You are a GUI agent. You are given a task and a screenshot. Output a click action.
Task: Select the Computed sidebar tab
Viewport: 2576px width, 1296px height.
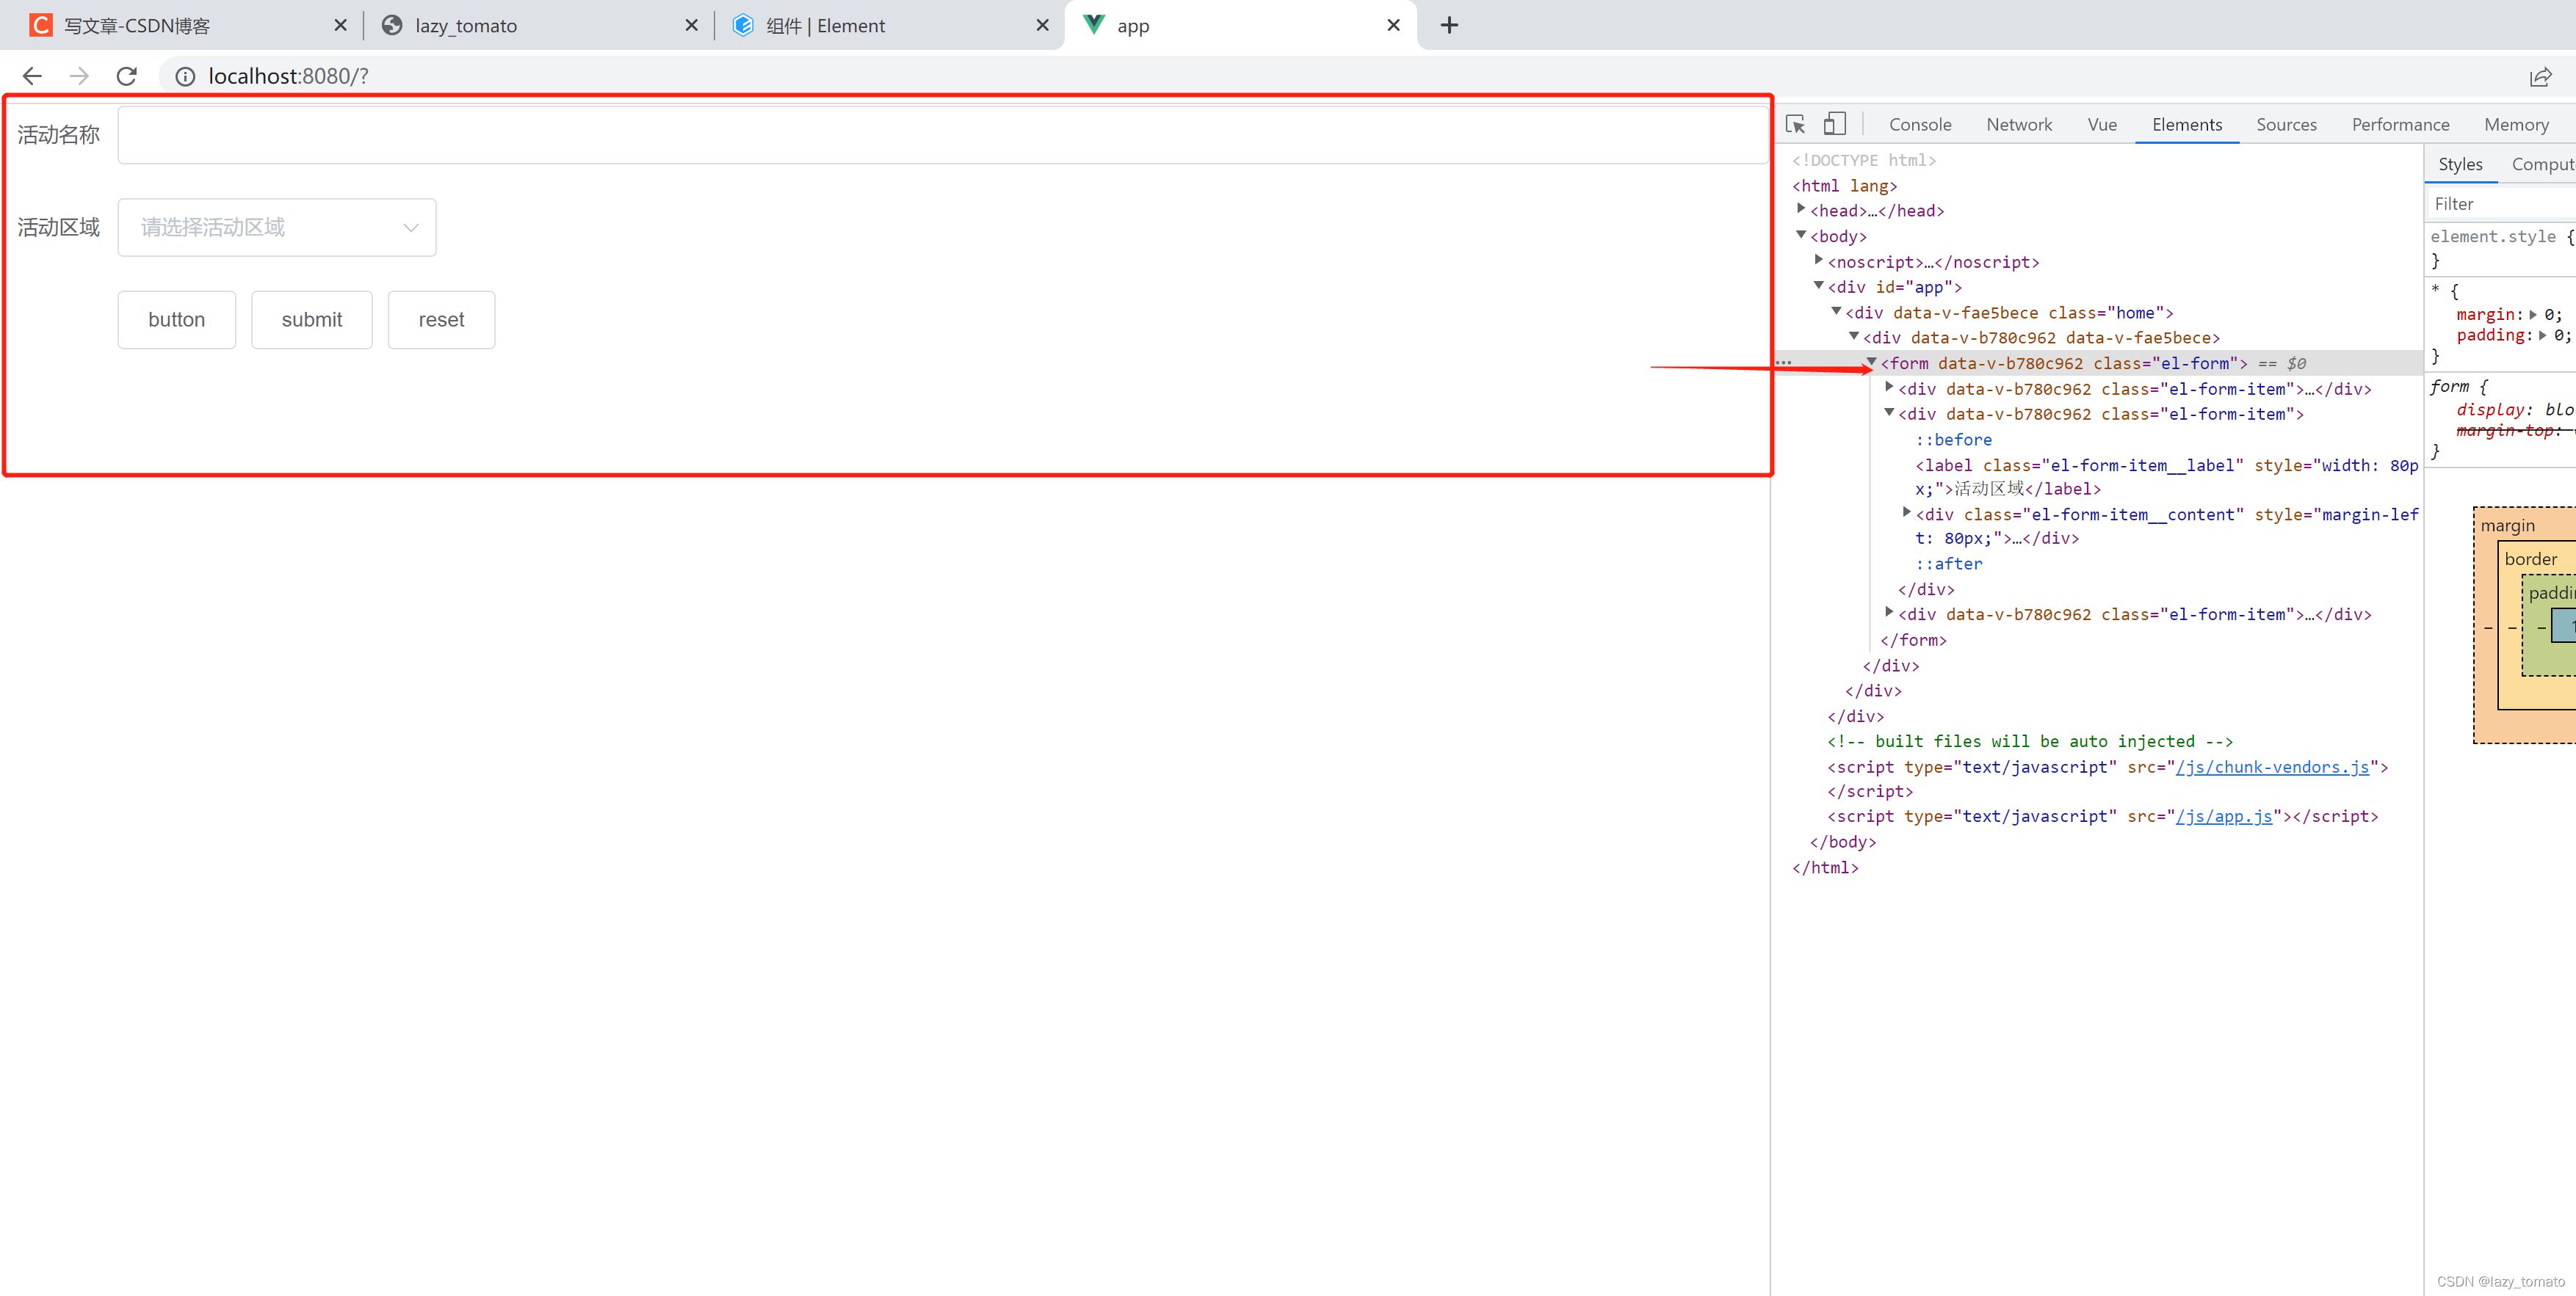click(2542, 165)
